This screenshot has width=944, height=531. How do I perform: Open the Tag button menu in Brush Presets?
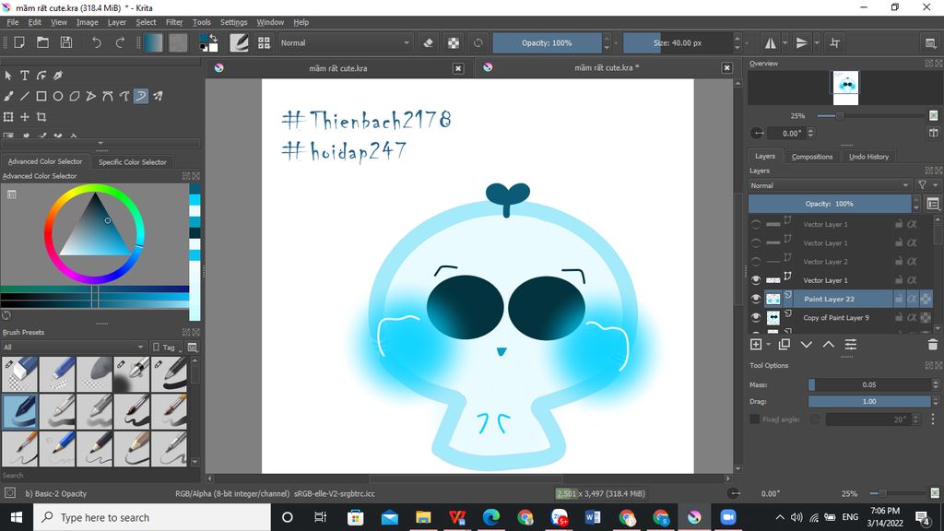coord(167,347)
